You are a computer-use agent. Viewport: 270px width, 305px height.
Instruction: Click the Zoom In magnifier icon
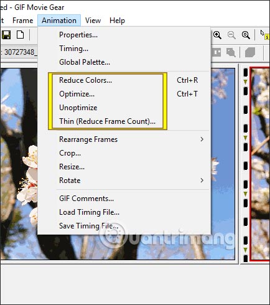coord(217,35)
